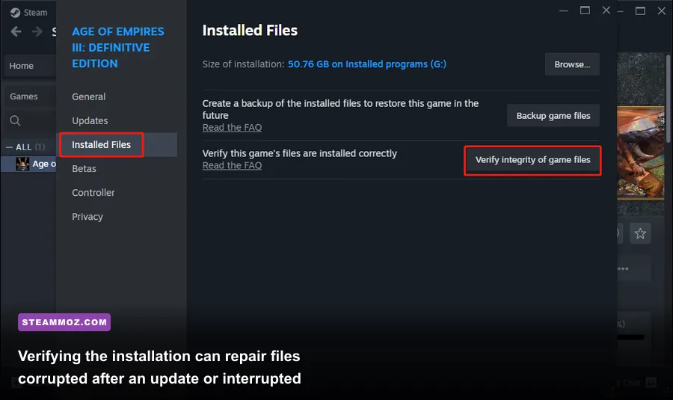
Task: Close the main Steam window
Action: coord(662,10)
